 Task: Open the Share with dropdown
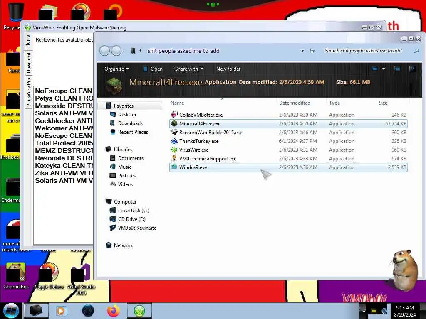point(189,69)
